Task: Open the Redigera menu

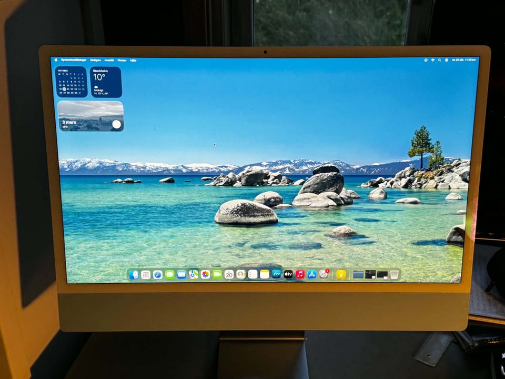Action: [96, 60]
